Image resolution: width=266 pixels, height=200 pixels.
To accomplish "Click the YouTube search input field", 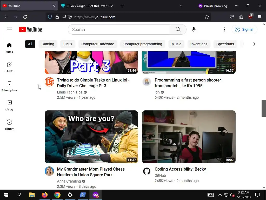I will (x=119, y=29).
